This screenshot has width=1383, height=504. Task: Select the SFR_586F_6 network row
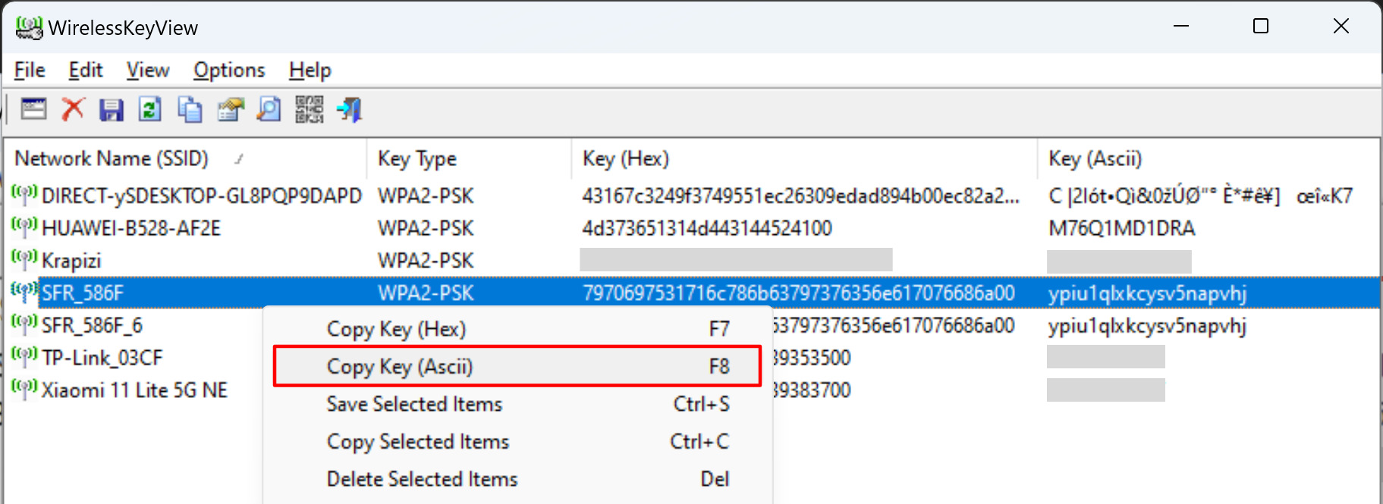(x=92, y=326)
